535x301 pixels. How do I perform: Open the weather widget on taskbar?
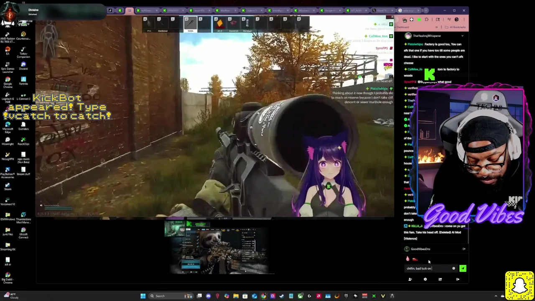click(x=10, y=296)
